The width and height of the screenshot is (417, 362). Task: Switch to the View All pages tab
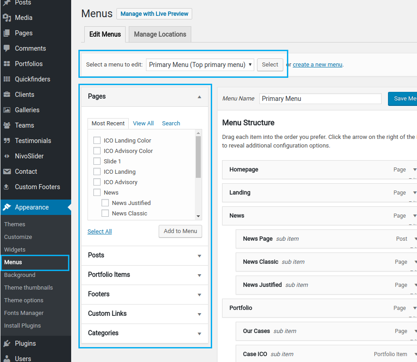[143, 123]
